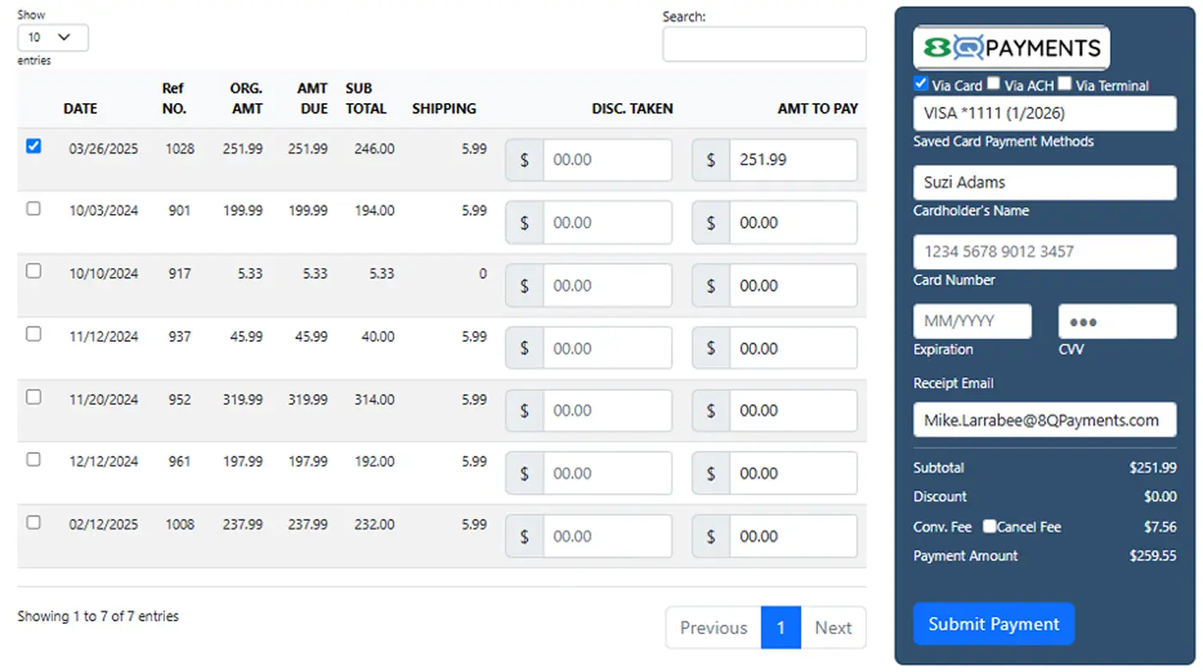The image size is (1203, 672).
Task: Sort by AMT DUE column header
Action: pyautogui.click(x=313, y=99)
